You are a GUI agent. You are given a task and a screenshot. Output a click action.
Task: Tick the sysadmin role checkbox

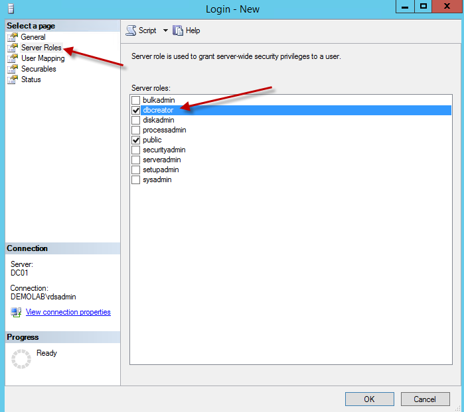pyautogui.click(x=136, y=180)
